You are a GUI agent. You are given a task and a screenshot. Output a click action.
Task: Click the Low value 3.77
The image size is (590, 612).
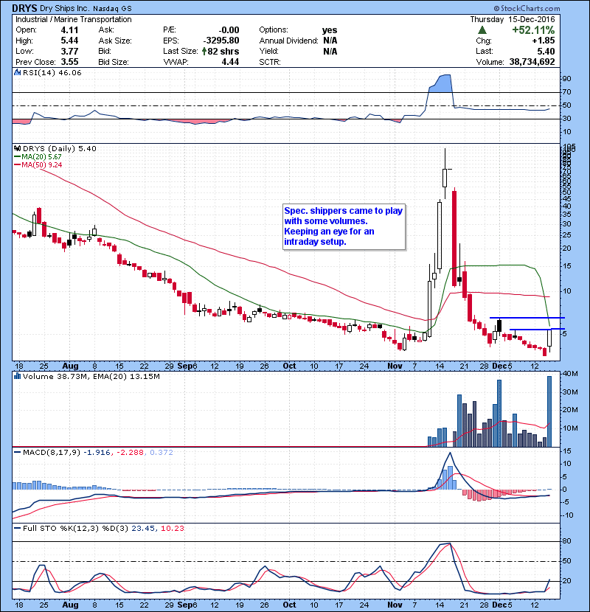coord(69,51)
